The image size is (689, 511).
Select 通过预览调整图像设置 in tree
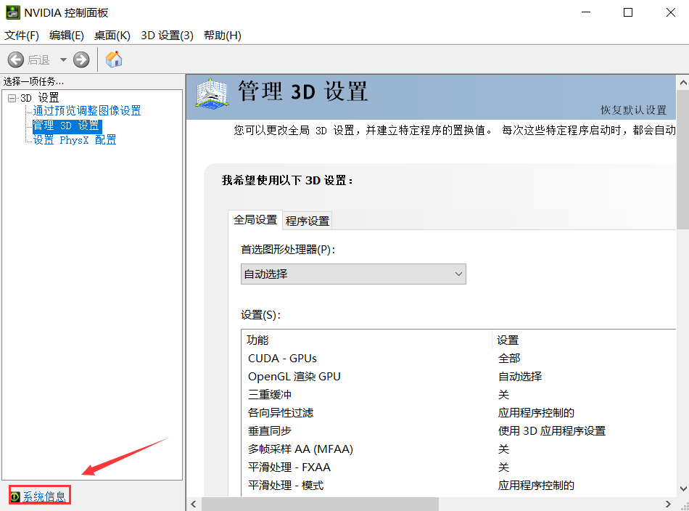[87, 110]
